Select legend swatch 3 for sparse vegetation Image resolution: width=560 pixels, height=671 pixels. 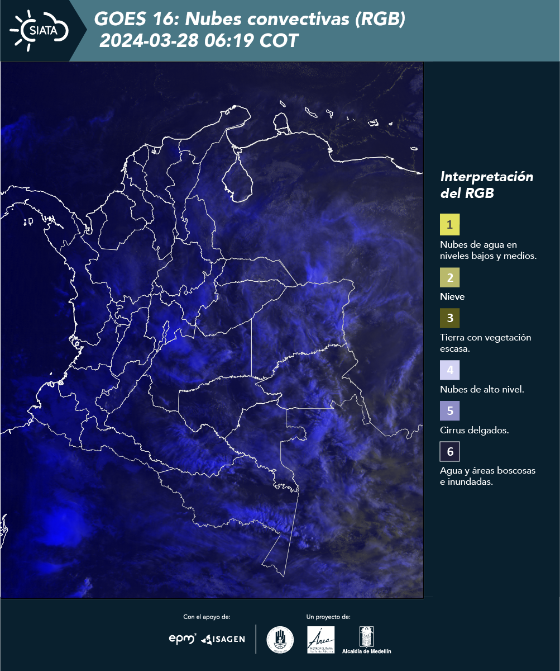point(449,318)
